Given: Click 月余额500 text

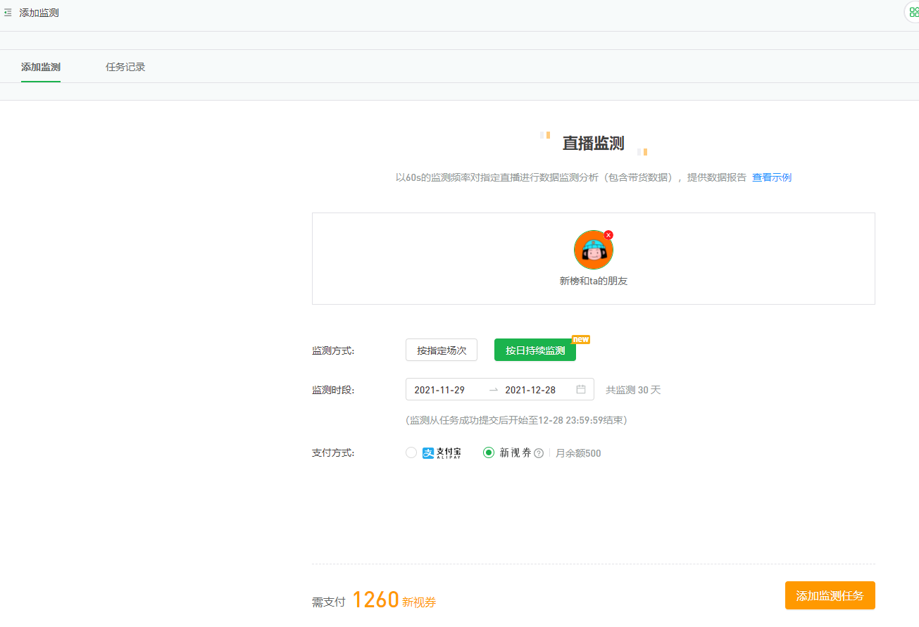Looking at the screenshot, I should (x=578, y=453).
